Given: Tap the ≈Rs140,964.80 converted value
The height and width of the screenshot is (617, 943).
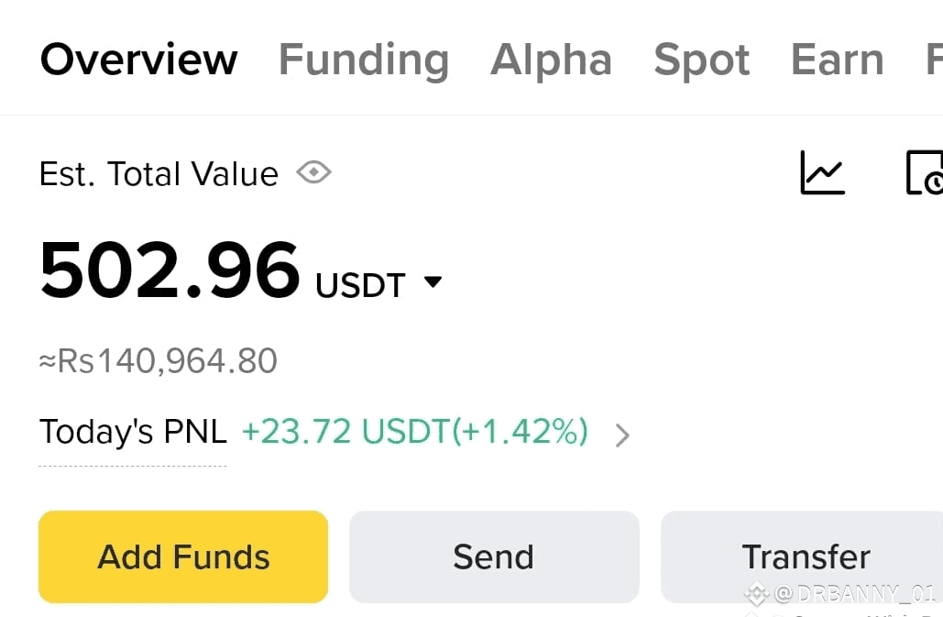Looking at the screenshot, I should 159,361.
